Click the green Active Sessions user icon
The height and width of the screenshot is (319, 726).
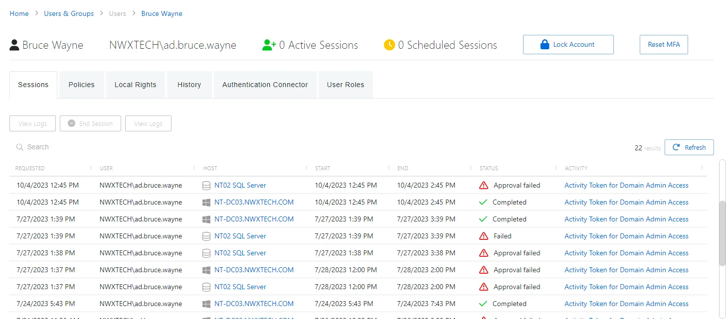(x=269, y=45)
